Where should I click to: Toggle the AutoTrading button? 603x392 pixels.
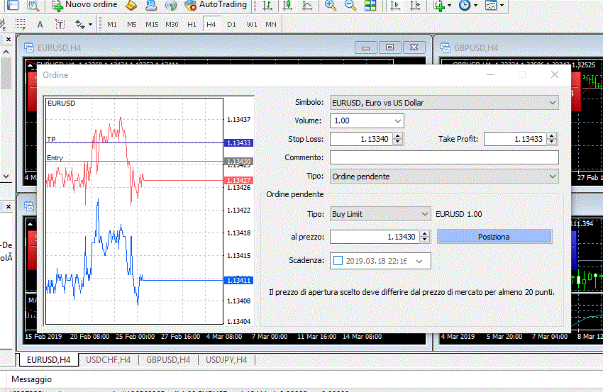pos(216,6)
